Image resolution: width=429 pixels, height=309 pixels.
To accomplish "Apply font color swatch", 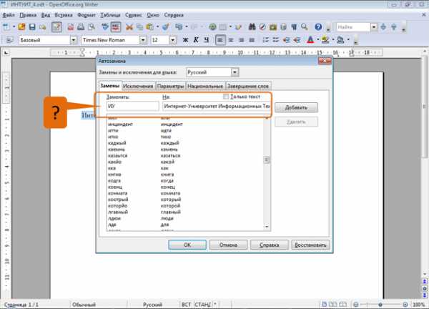I will (x=310, y=40).
